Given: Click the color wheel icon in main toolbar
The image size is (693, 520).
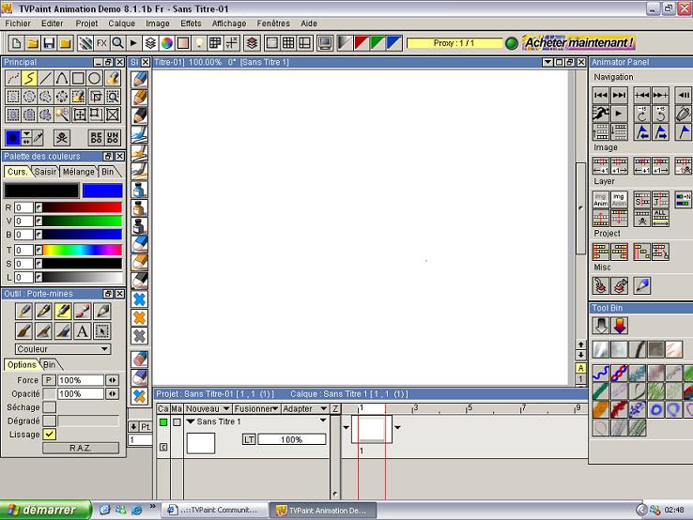Looking at the screenshot, I should click(x=166, y=43).
